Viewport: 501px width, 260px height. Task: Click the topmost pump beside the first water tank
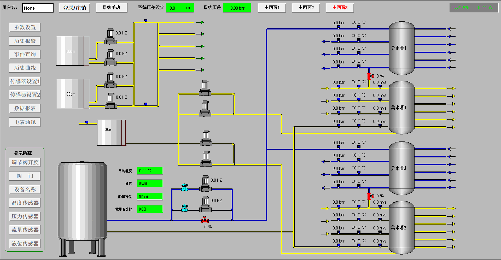110,37
